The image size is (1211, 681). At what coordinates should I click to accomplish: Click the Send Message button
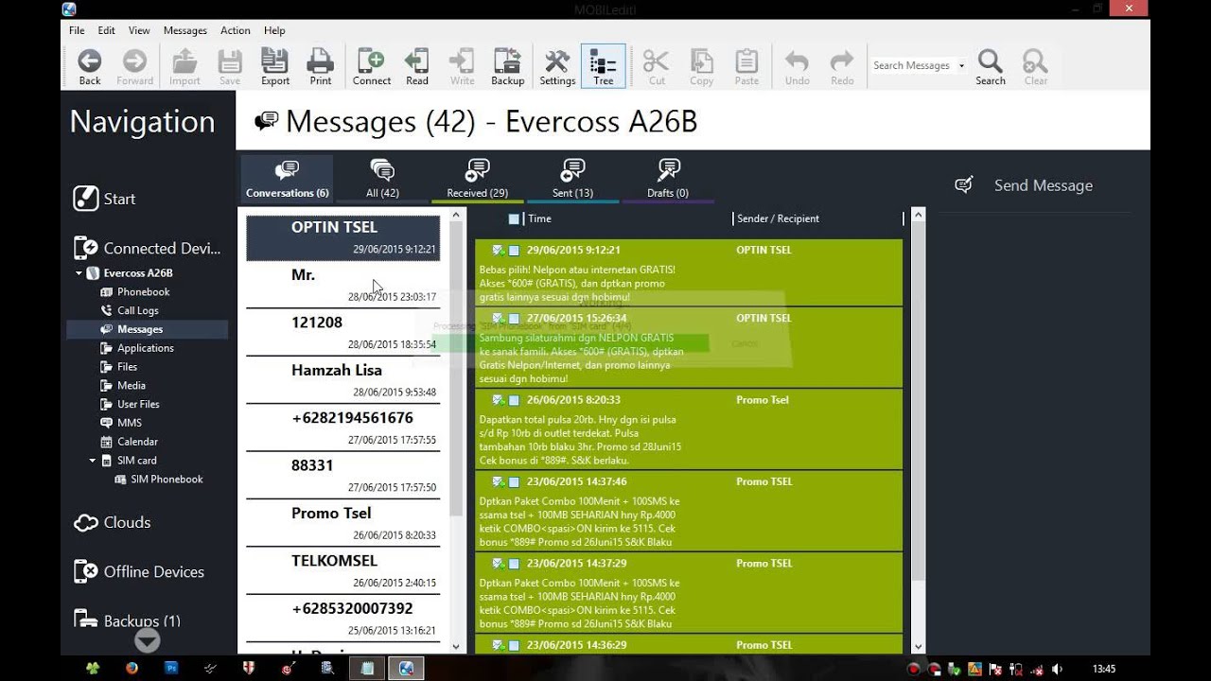[1024, 185]
